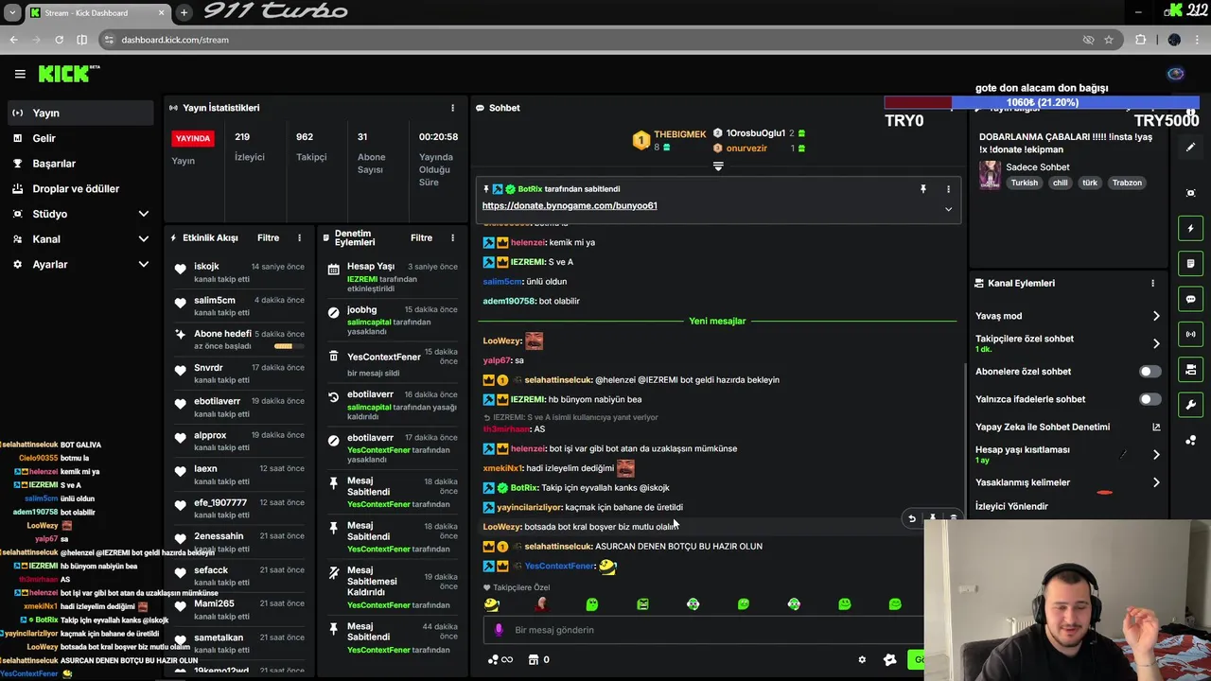Expand leaderboard arrow under THEBIGMEK

(718, 166)
